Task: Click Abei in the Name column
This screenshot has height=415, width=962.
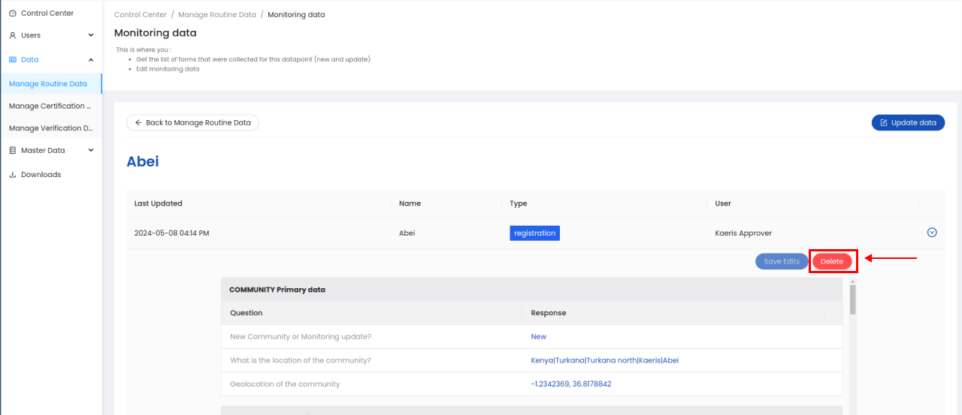Action: 407,233
